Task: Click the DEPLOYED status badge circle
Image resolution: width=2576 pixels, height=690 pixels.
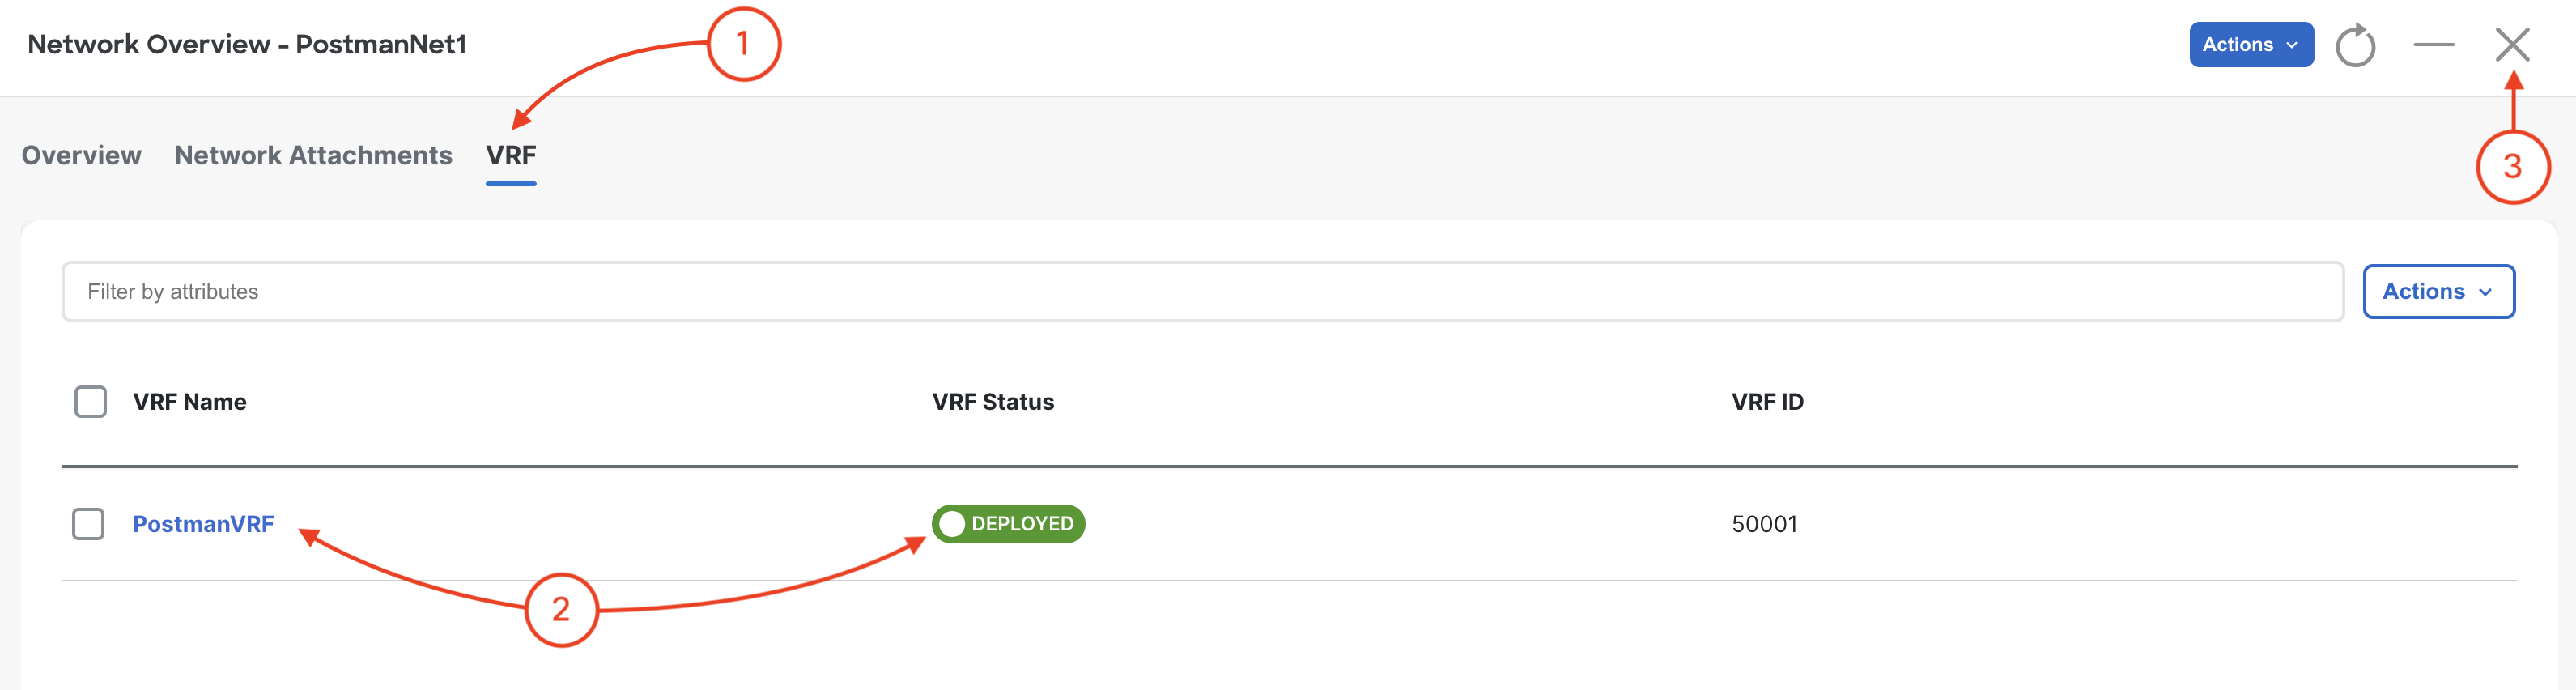Action: click(x=952, y=524)
